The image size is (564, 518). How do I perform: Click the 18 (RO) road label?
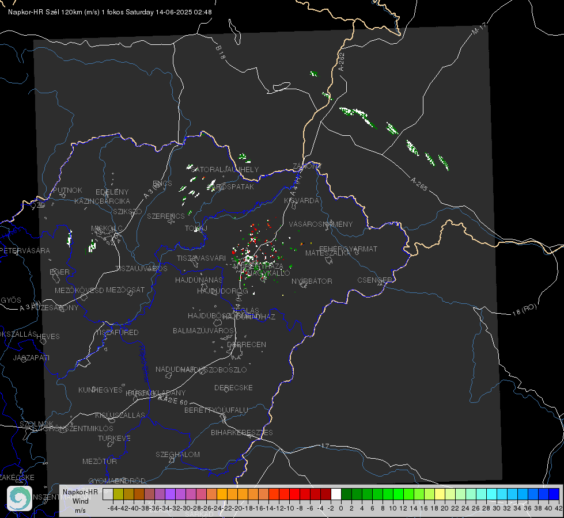[524, 310]
